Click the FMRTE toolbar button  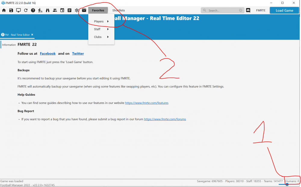(261, 10)
